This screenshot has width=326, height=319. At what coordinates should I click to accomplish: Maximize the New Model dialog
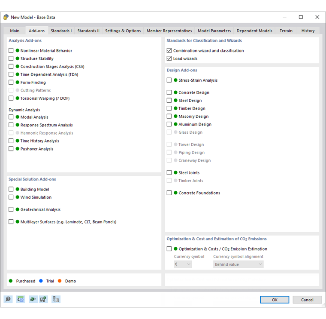[301, 17]
